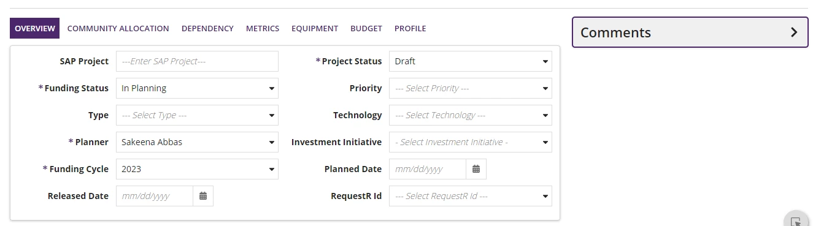Click the Planned Date text field
813x226 pixels.
coord(428,169)
